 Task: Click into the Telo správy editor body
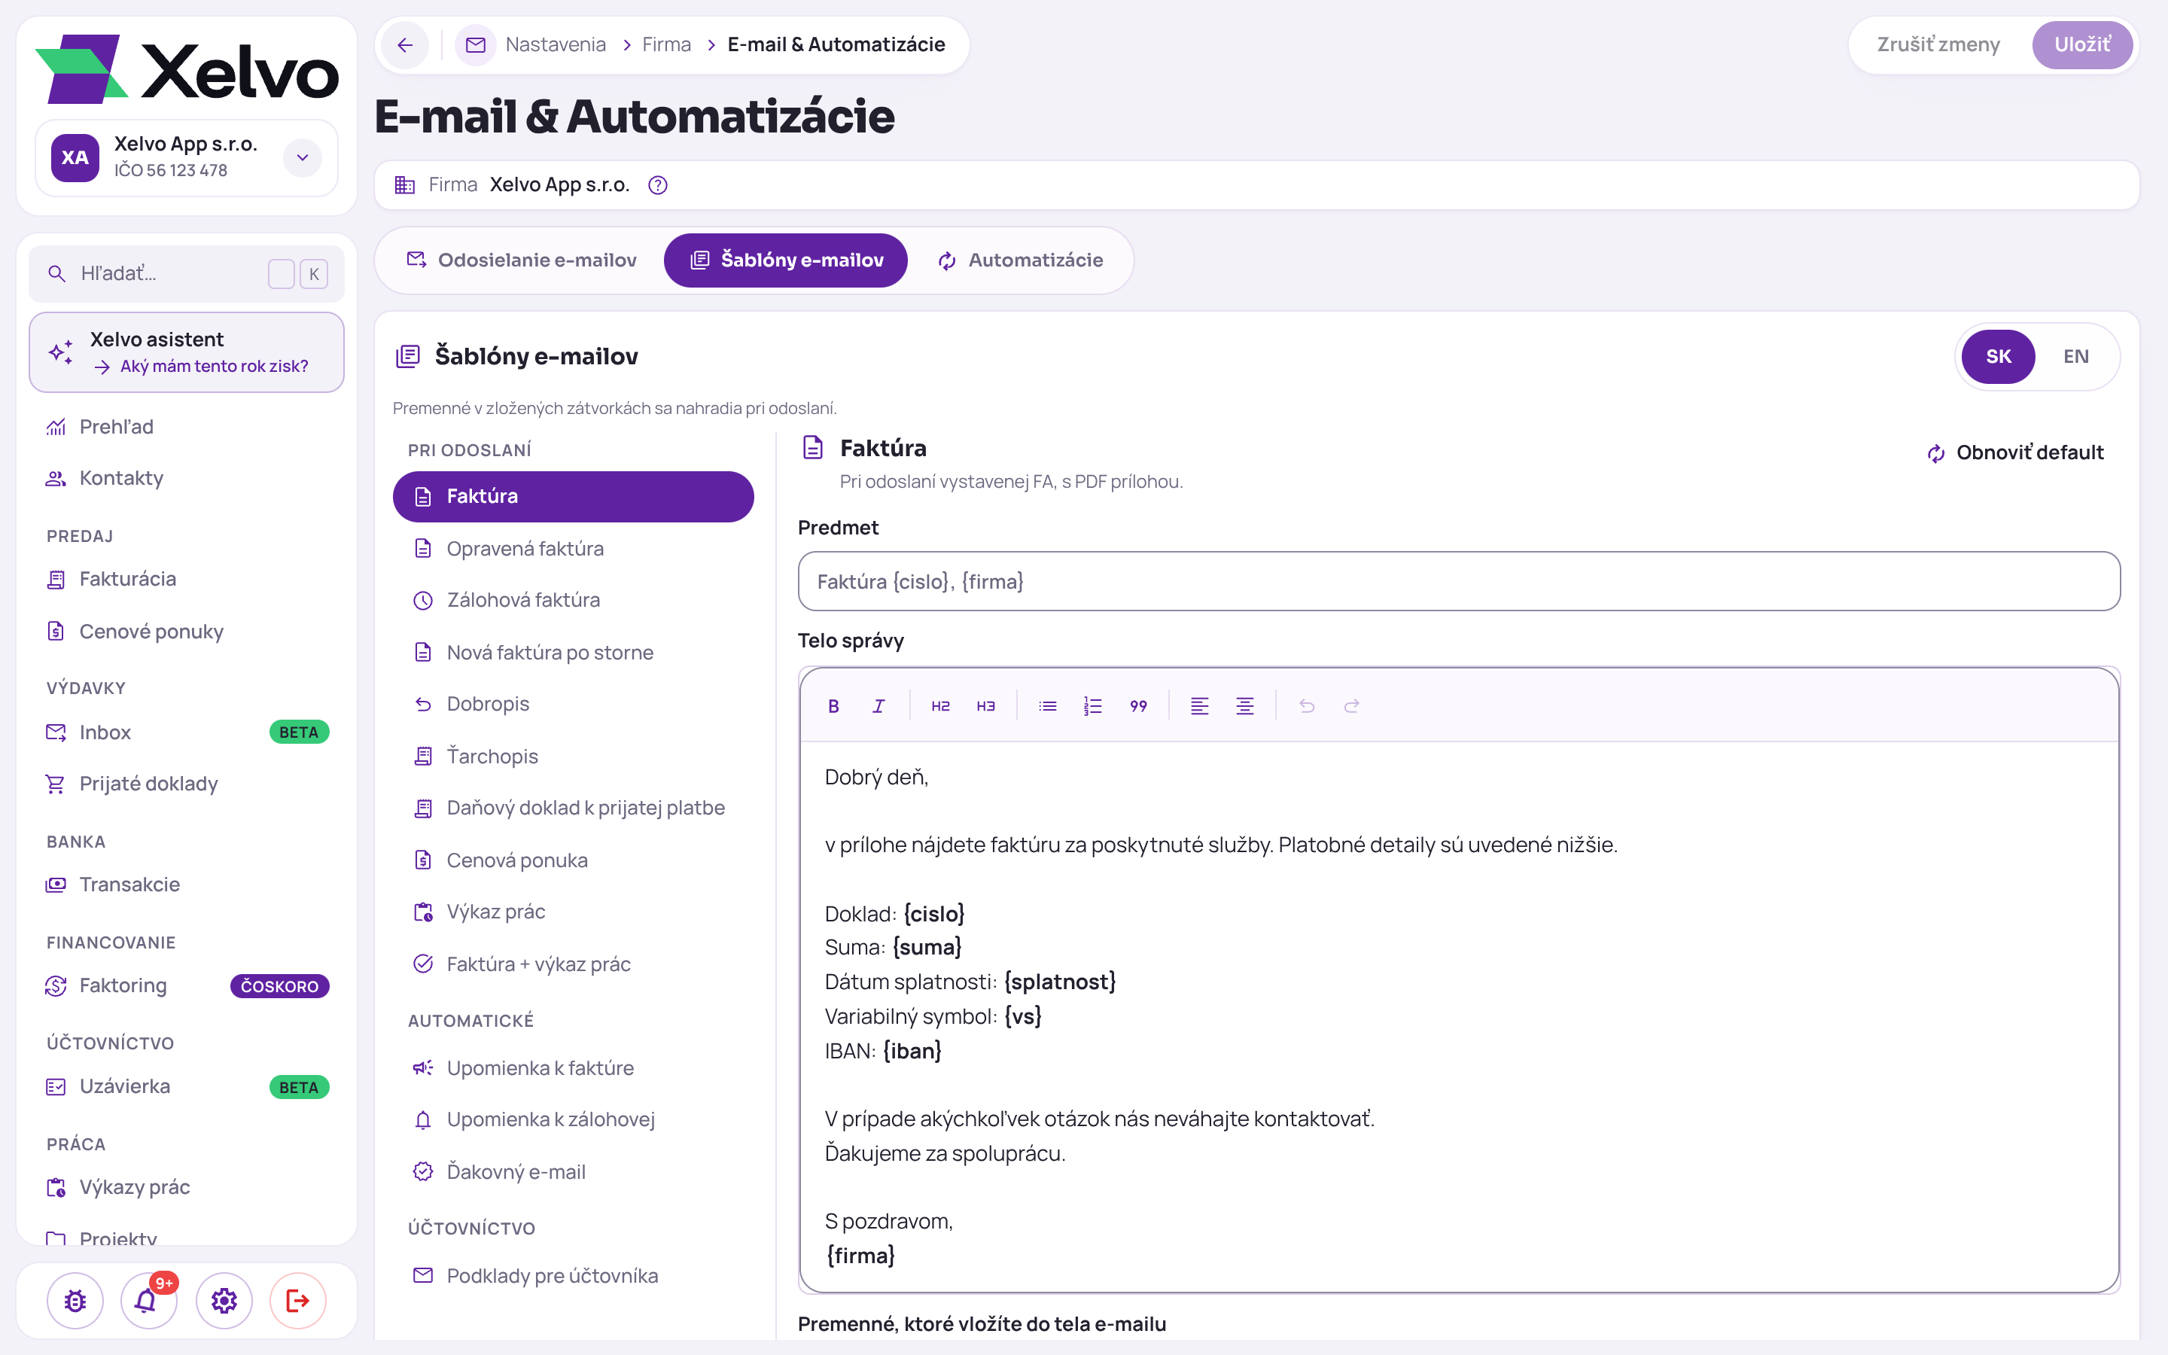coord(1458,1016)
